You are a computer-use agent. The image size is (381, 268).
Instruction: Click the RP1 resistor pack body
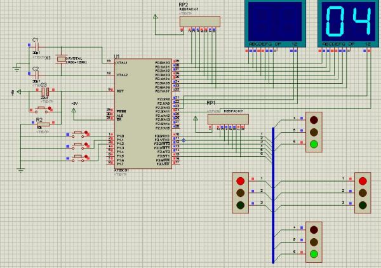coord(227,119)
